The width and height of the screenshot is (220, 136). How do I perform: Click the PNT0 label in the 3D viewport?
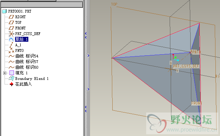coord(196,52)
